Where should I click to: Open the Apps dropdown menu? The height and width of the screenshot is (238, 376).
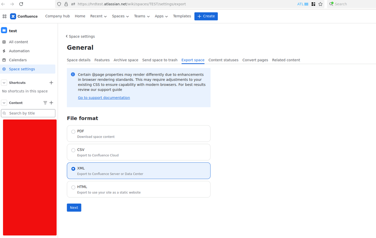coord(161,16)
